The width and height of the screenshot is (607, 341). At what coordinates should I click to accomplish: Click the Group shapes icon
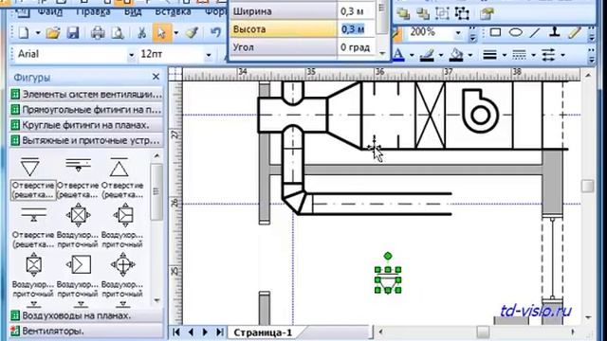pos(442,14)
